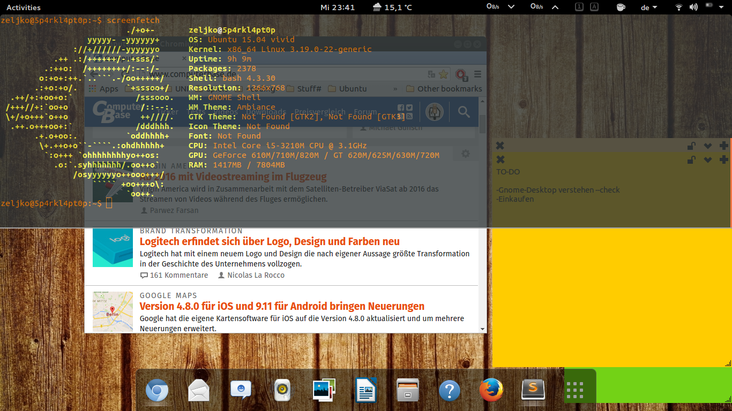Open article 'Logitech erfindet sich über Logo'
This screenshot has height=411, width=732.
(x=270, y=241)
